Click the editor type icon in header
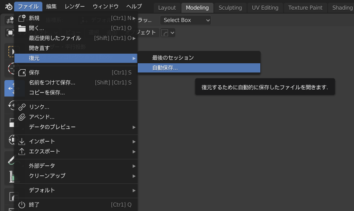 pyautogui.click(x=10, y=20)
